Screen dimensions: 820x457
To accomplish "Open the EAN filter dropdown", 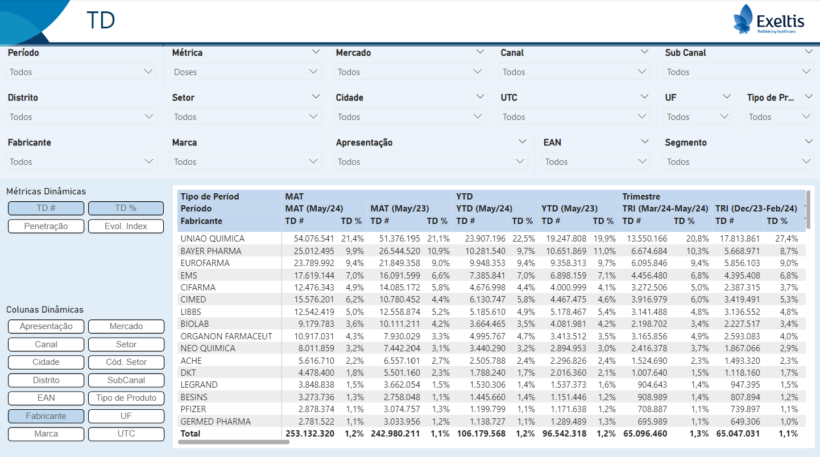I will (x=596, y=161).
